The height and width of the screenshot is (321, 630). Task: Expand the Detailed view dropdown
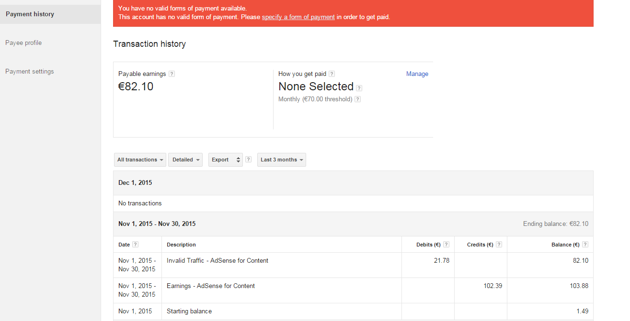pos(185,160)
